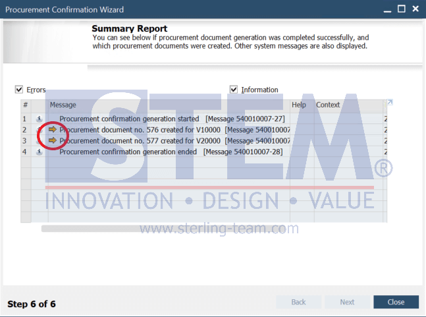Click row number 1 in the table
This screenshot has height=317, width=426.
tap(24, 119)
